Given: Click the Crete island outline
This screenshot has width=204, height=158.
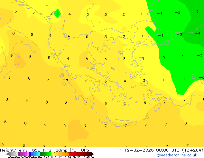Looking at the screenshot, I should [x=118, y=121].
